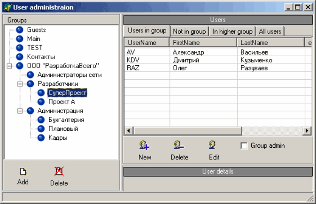
Task: Click the blue ball icon beside TEST
Action: (20, 48)
